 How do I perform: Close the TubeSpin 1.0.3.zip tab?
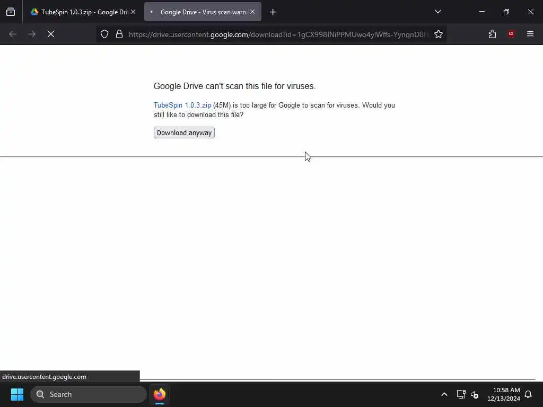(133, 12)
